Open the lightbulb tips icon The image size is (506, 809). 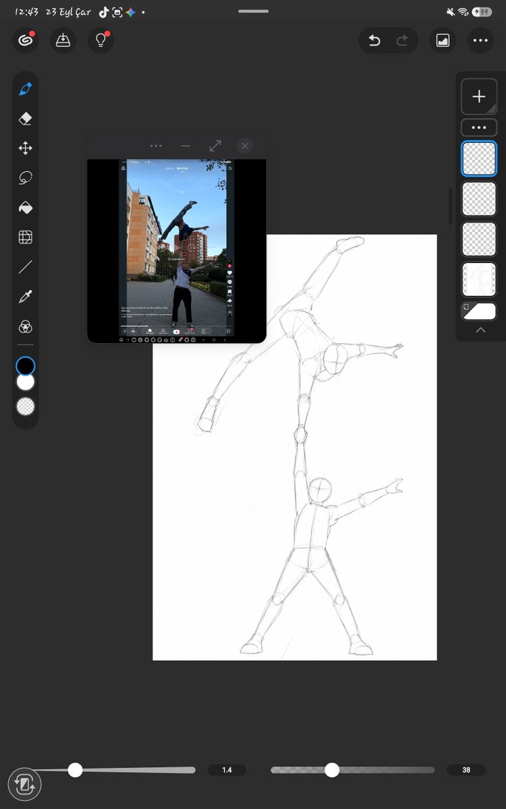[101, 40]
